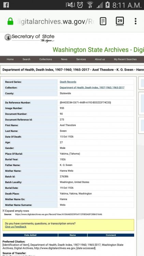
Task: Open the reader mode page icon
Action: click(x=103, y=21)
